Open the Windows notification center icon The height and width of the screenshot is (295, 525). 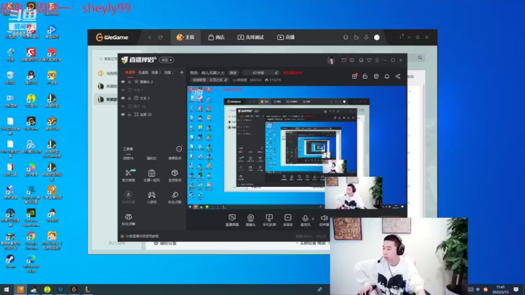pos(516,289)
